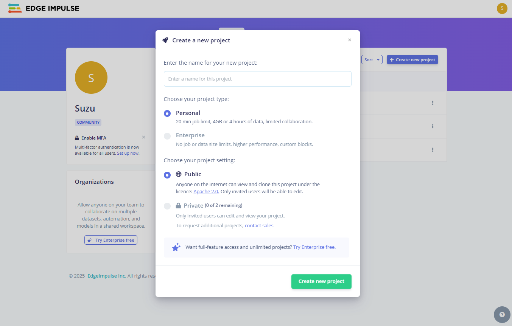
Task: Open the first project's three-dot menu
Action: coord(433,103)
